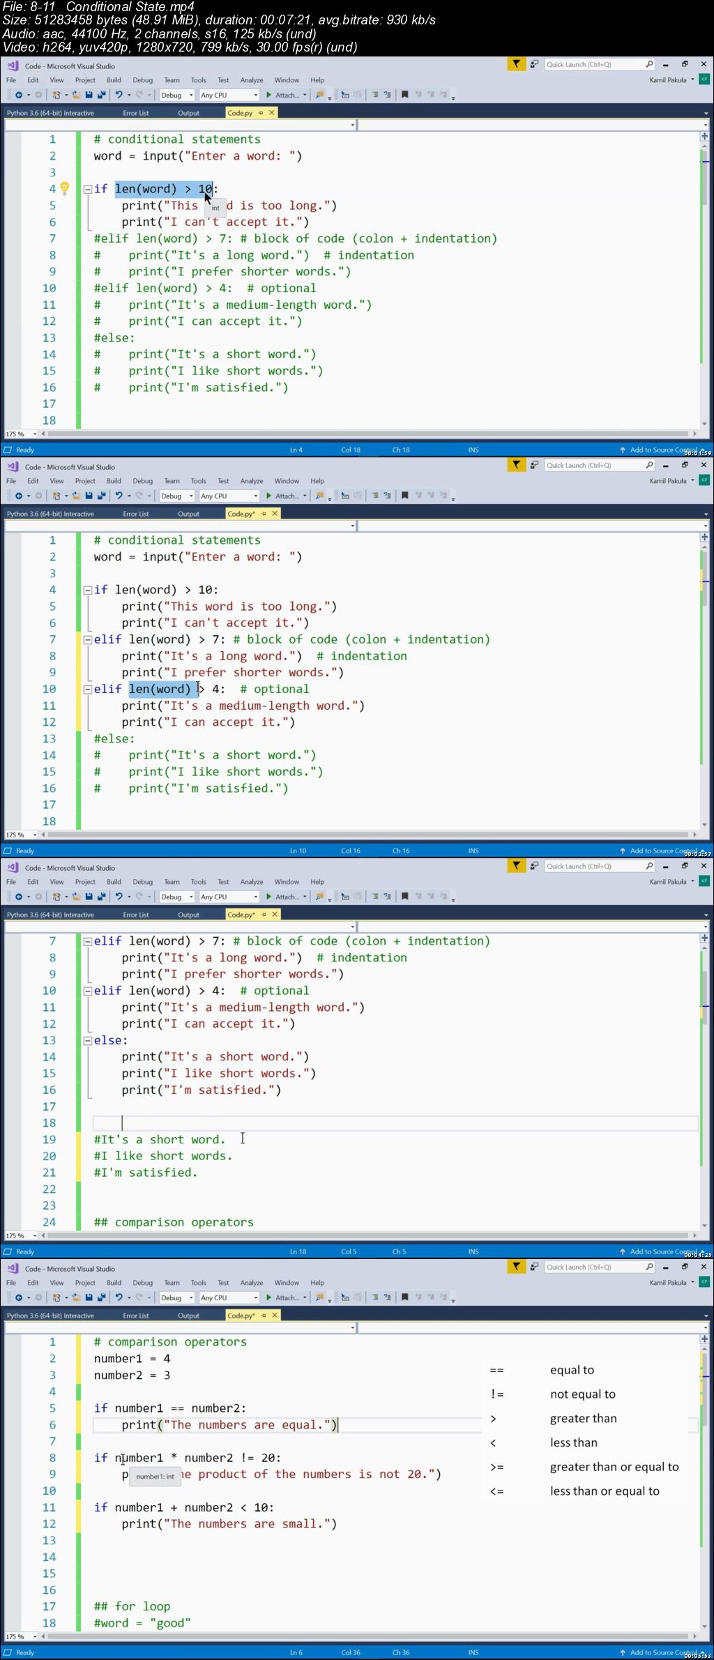Click Add to Source Control arrow, Ln 10 frame
Image resolution: width=714 pixels, height=1660 pixels.
coord(623,851)
